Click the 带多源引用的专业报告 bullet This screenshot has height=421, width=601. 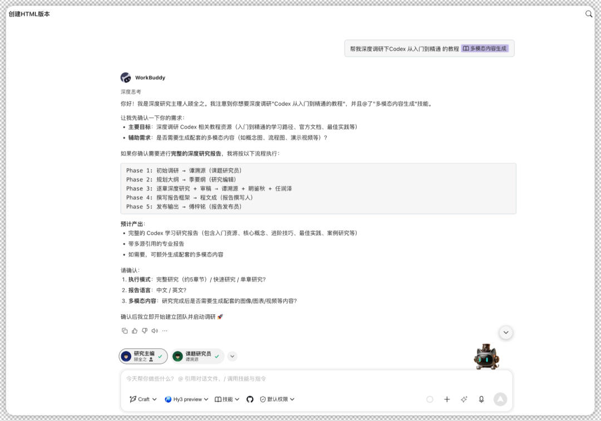click(x=156, y=244)
